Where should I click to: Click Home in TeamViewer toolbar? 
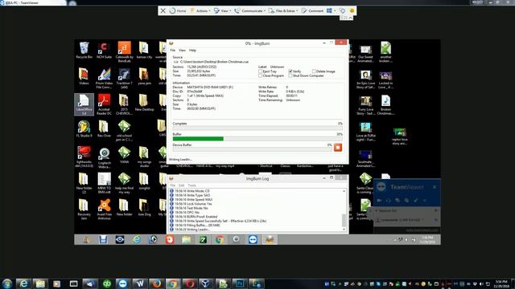point(178,10)
